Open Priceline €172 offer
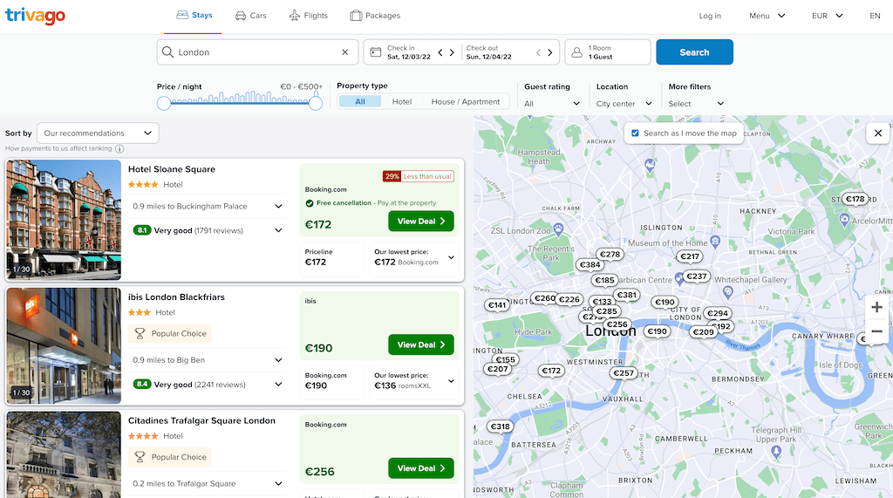 [331, 258]
